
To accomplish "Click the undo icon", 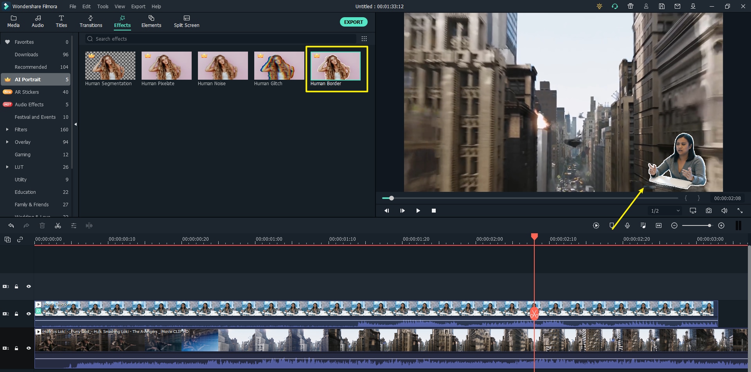I will pos(11,225).
